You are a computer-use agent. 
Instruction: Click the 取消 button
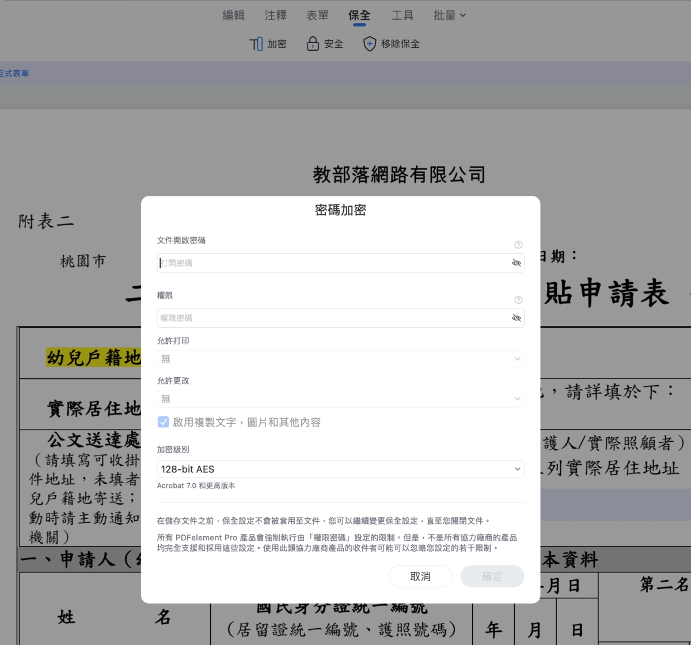420,576
